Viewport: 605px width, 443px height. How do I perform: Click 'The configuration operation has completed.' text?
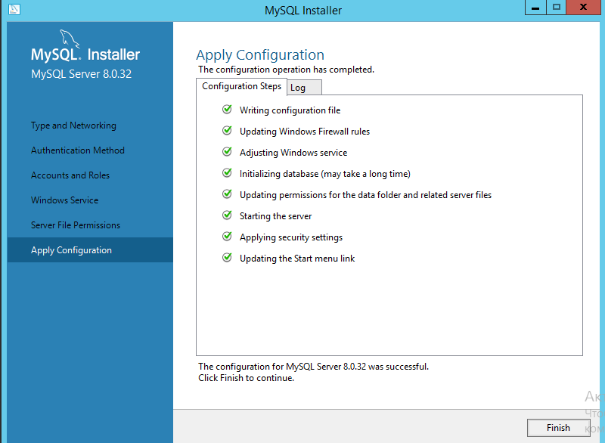(x=286, y=70)
